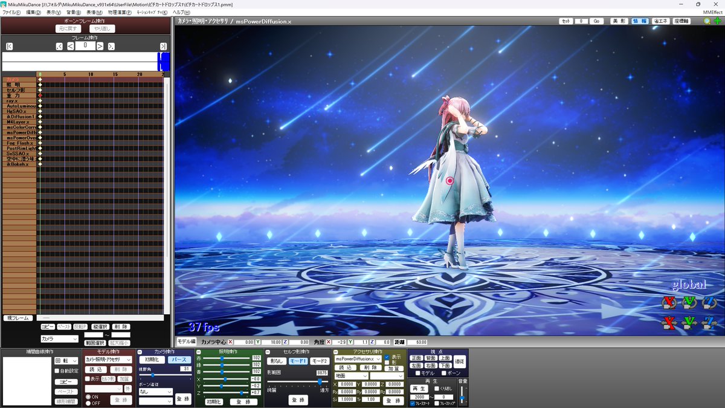Click the 正面 front view button
Image resolution: width=725 pixels, height=408 pixels.
(x=416, y=358)
